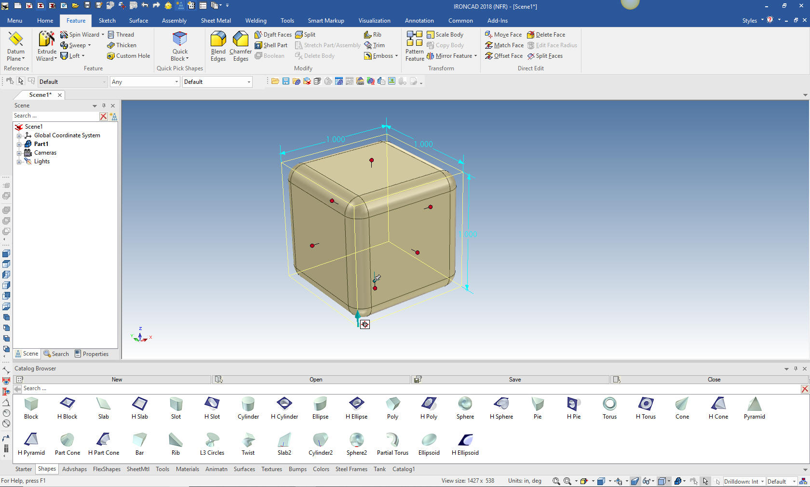
Task: Close the Scene1 document tab
Action: click(x=60, y=95)
